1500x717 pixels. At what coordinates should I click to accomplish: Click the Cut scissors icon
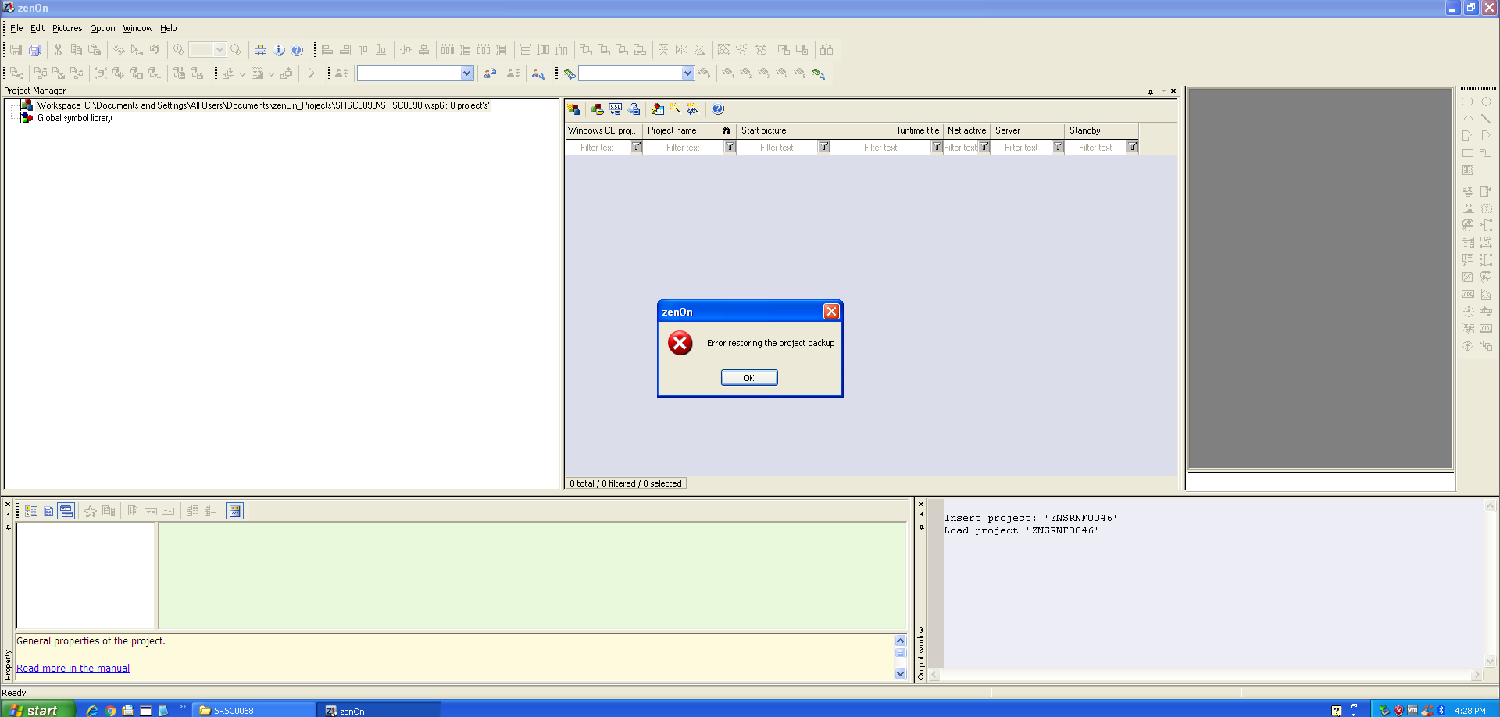tap(58, 50)
